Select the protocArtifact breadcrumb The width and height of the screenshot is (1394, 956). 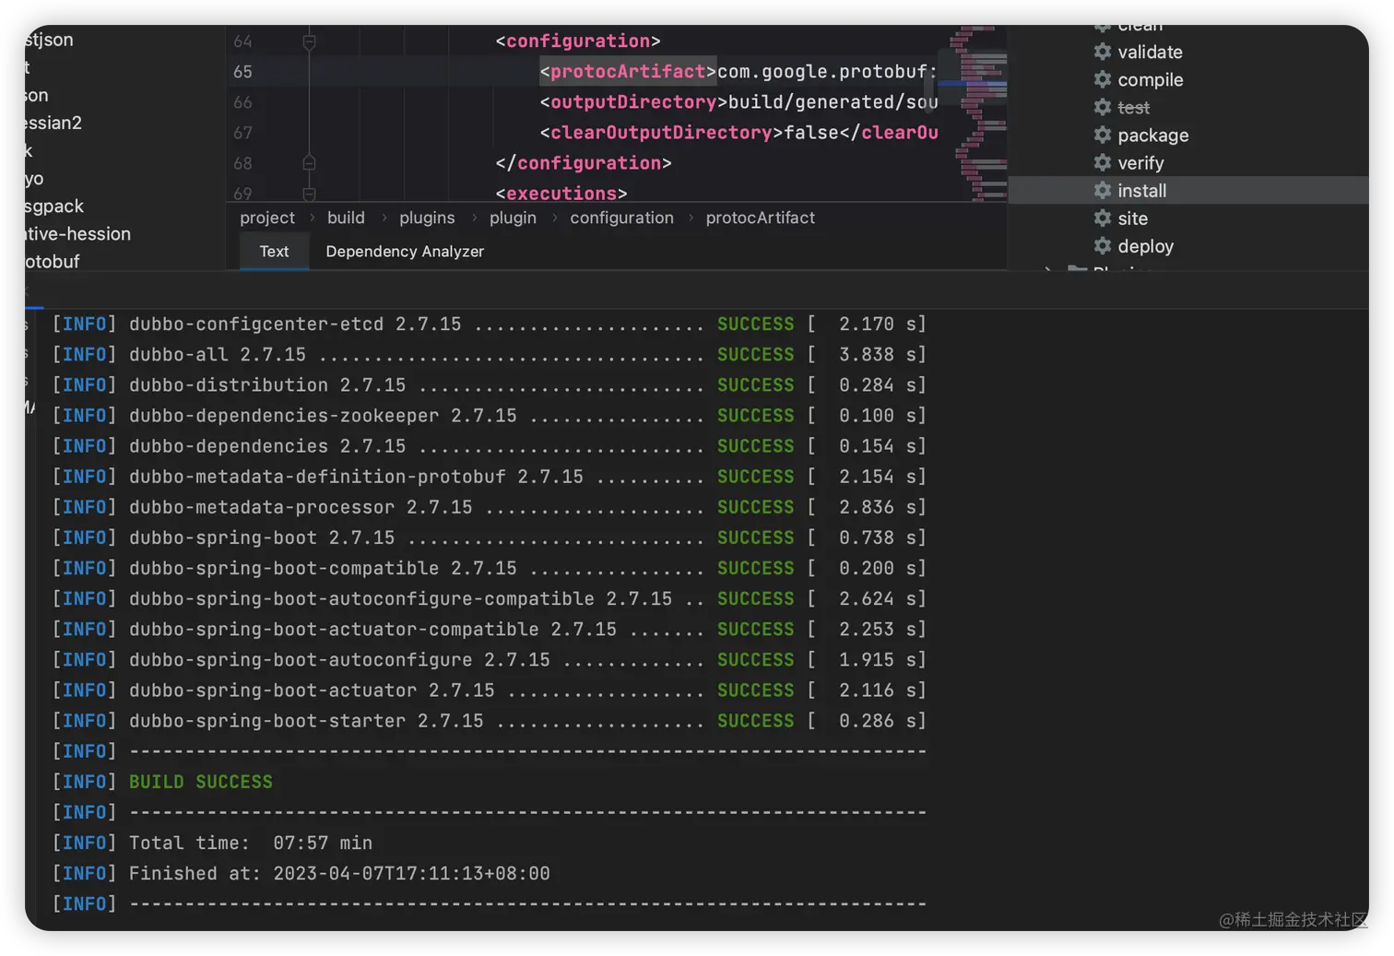(760, 218)
